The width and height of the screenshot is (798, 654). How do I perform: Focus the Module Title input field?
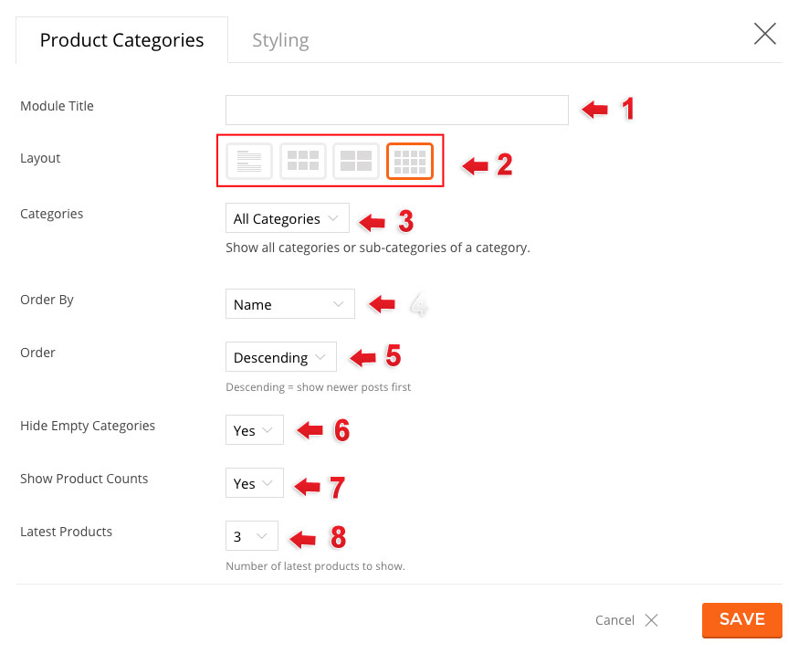click(397, 110)
